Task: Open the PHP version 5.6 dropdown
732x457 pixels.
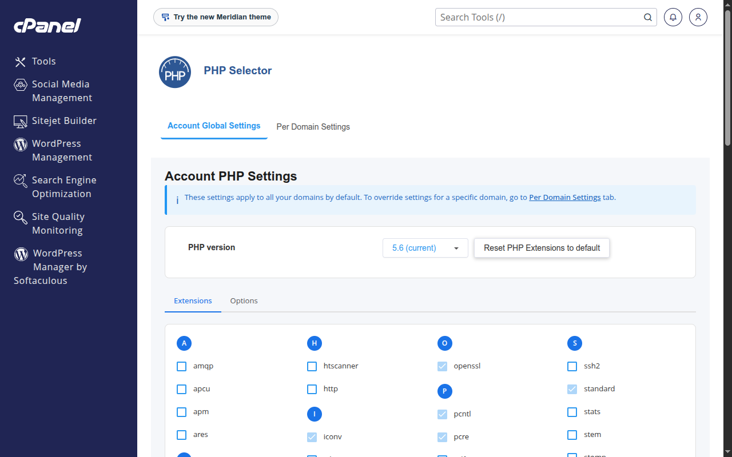Action: tap(425, 248)
